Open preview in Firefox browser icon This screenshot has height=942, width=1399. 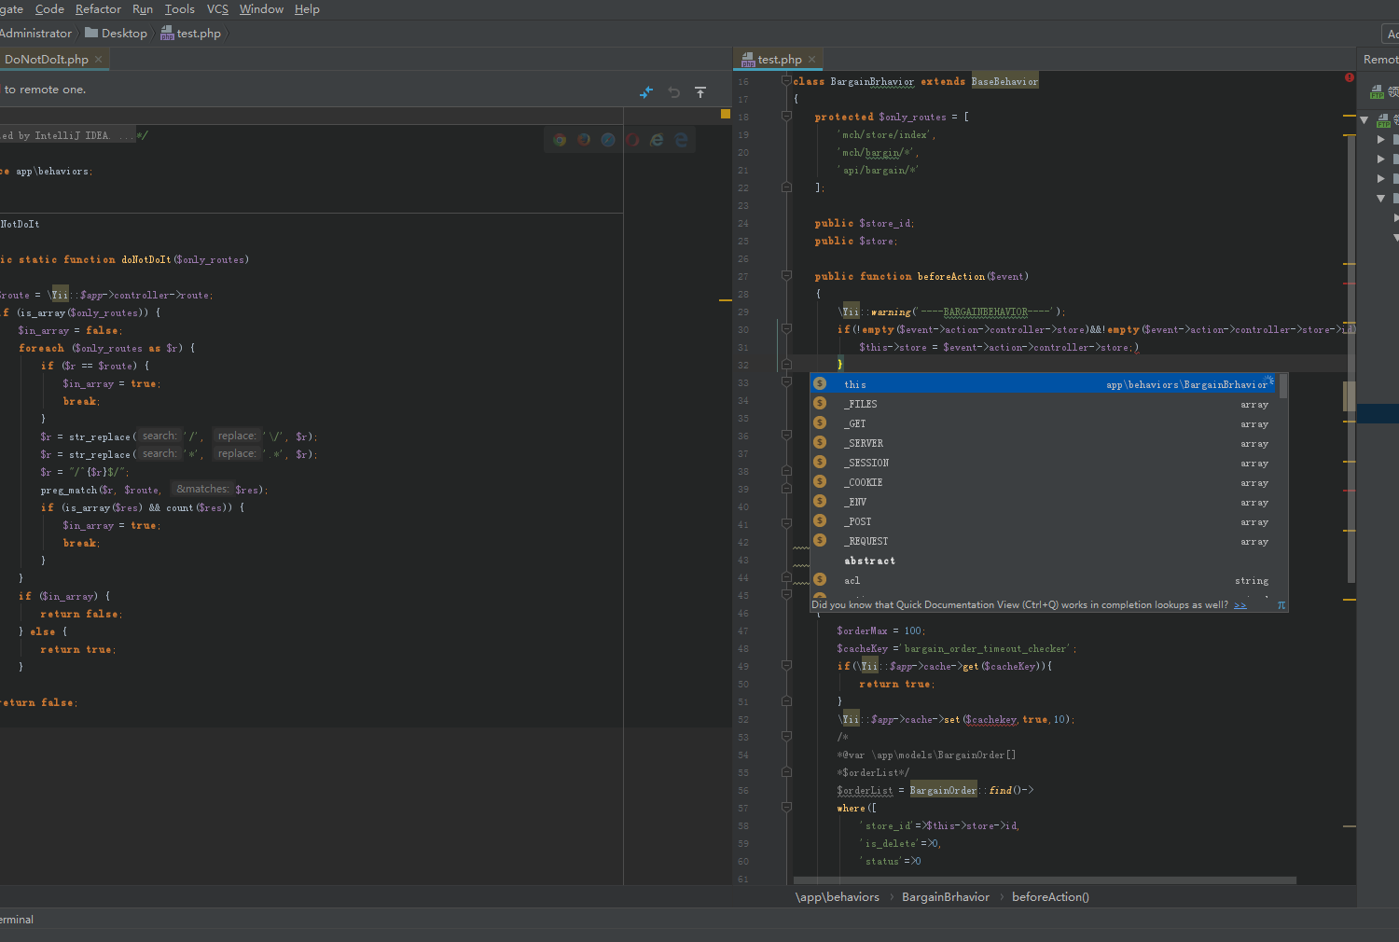click(584, 140)
